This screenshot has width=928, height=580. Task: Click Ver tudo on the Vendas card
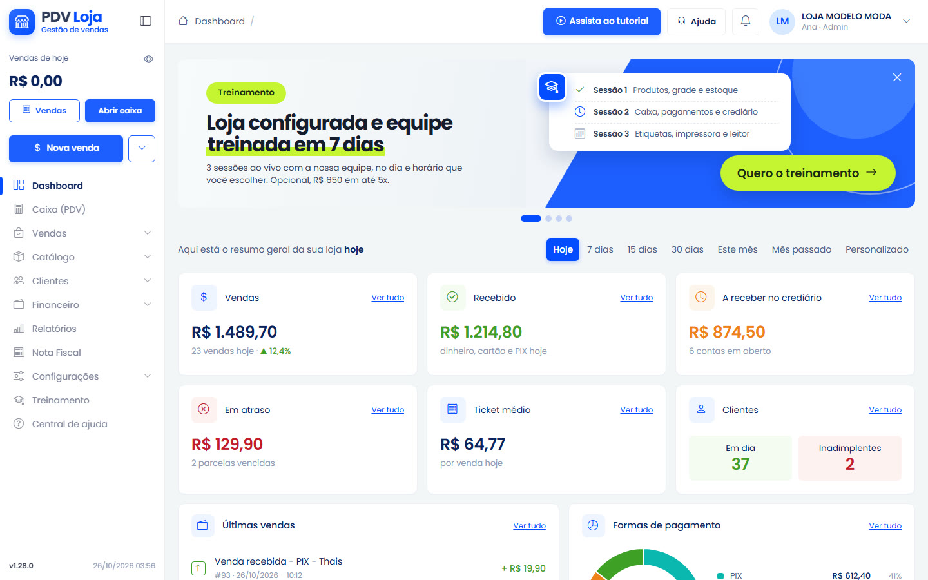388,298
